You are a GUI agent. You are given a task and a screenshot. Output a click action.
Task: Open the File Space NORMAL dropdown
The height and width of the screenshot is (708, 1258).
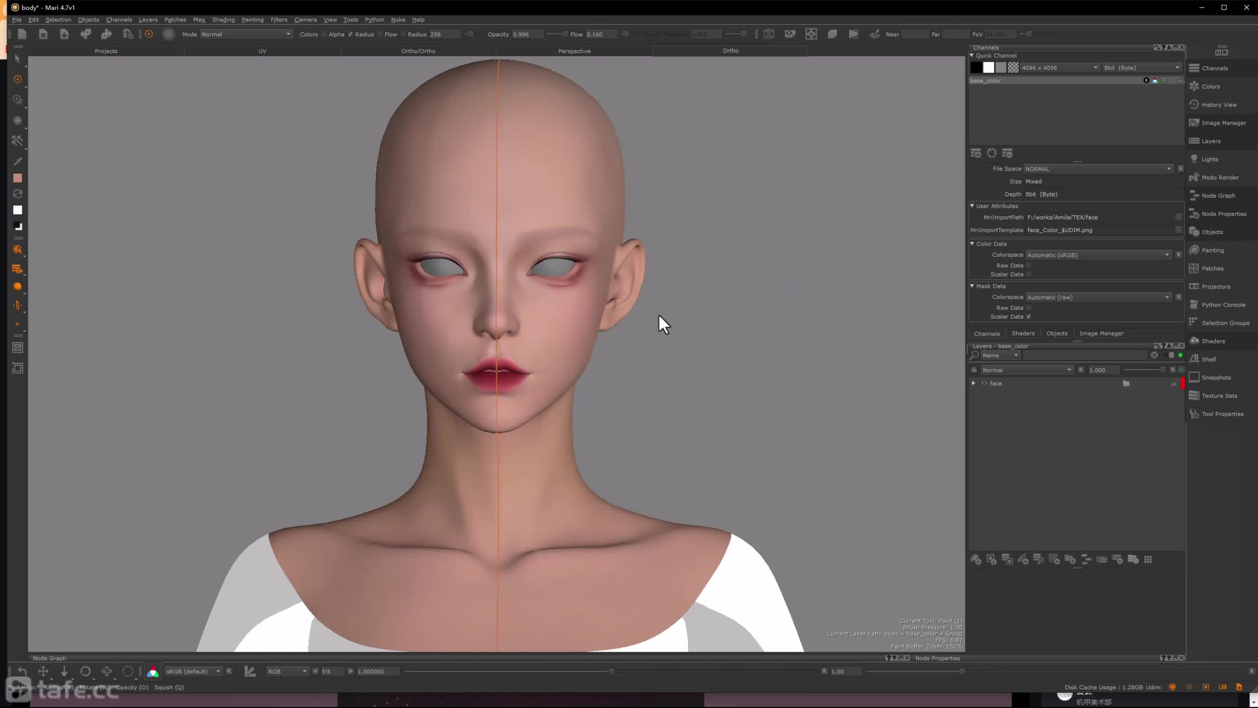tap(1099, 169)
